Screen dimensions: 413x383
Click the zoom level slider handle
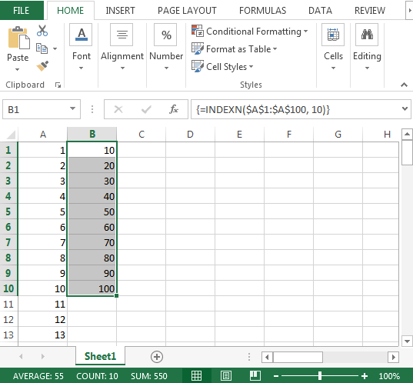[320, 375]
